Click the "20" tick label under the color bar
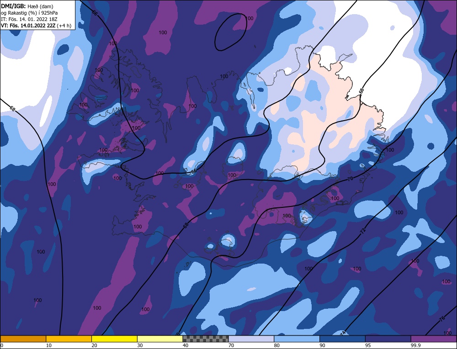This screenshot has height=349, width=457. pos(95,345)
